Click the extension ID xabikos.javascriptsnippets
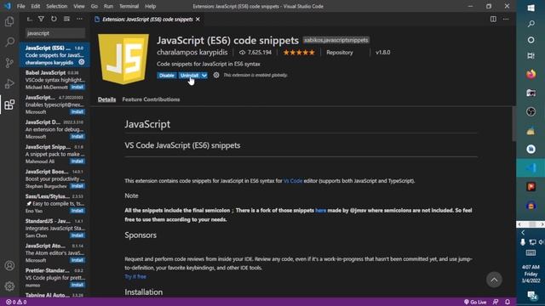The image size is (545, 306). click(336, 40)
